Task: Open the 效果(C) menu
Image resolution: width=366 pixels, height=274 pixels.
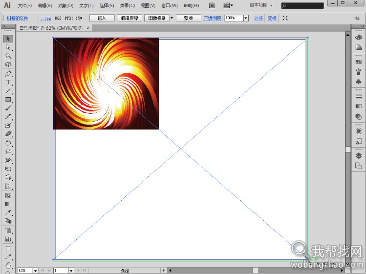Action: click(127, 5)
